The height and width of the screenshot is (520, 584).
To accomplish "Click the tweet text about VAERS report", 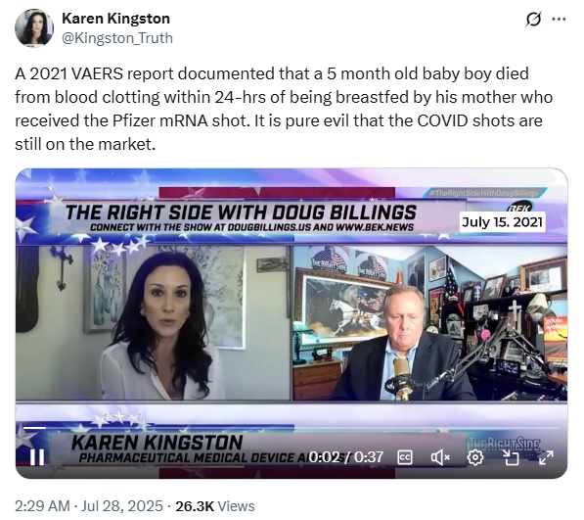I will [x=284, y=109].
